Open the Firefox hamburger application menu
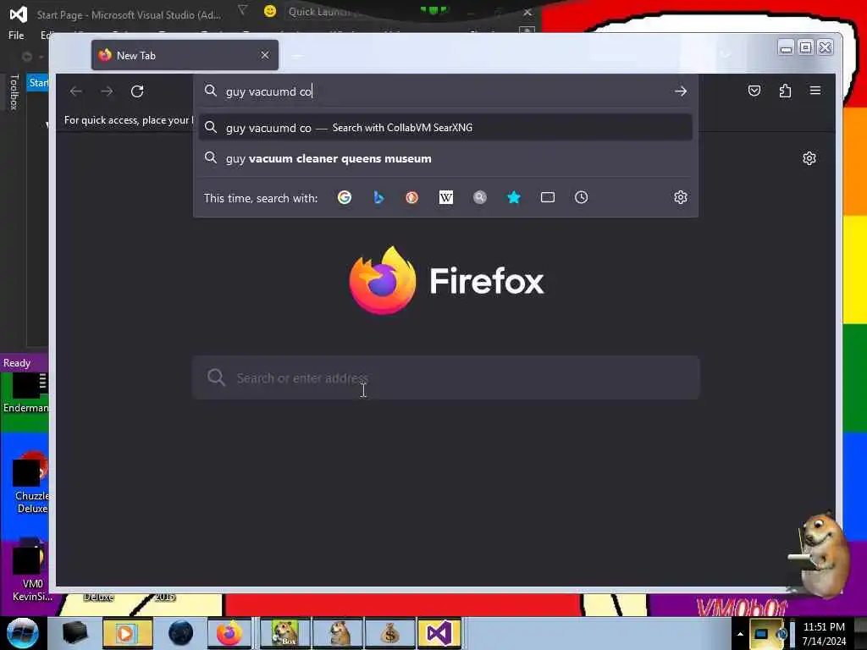 [815, 90]
